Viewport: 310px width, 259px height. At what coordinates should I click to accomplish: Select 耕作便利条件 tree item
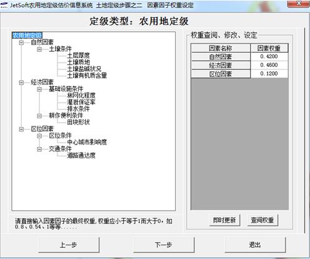pyautogui.click(x=66, y=116)
